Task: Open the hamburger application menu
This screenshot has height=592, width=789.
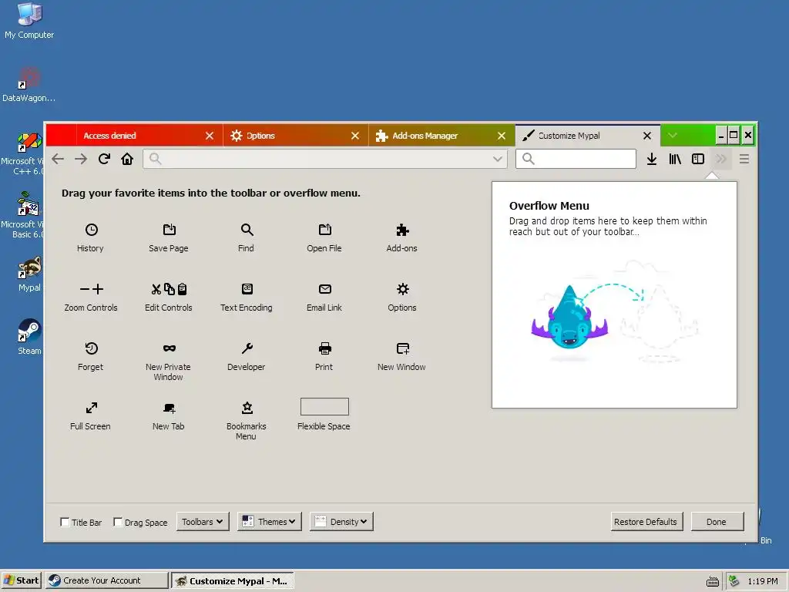Action: point(744,159)
